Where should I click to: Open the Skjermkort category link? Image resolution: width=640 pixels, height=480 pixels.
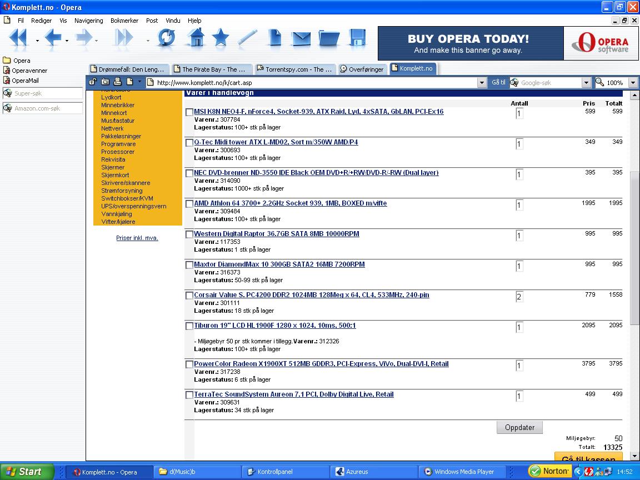click(x=115, y=175)
